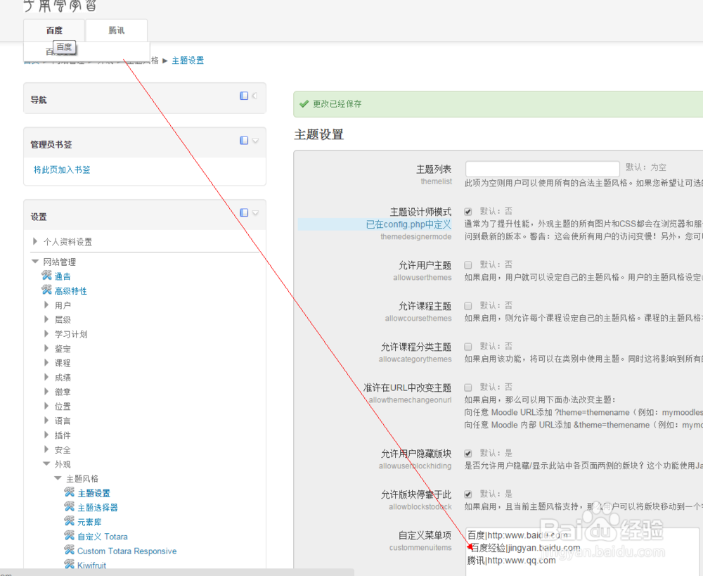Click 主题设置 breadcrumb link
This screenshot has width=703, height=576.
pyautogui.click(x=188, y=60)
